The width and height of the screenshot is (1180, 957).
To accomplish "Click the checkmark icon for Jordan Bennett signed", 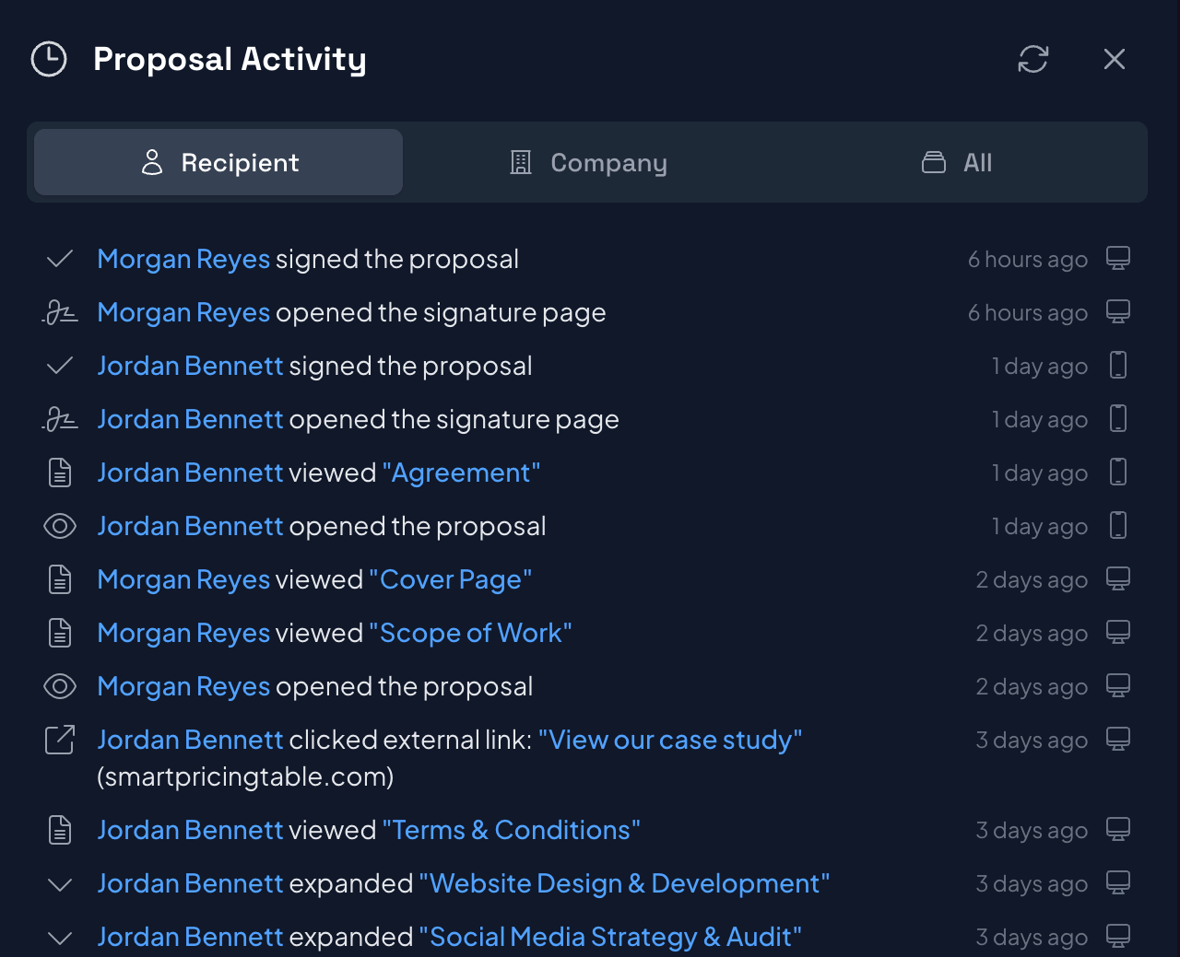I will click(60, 366).
